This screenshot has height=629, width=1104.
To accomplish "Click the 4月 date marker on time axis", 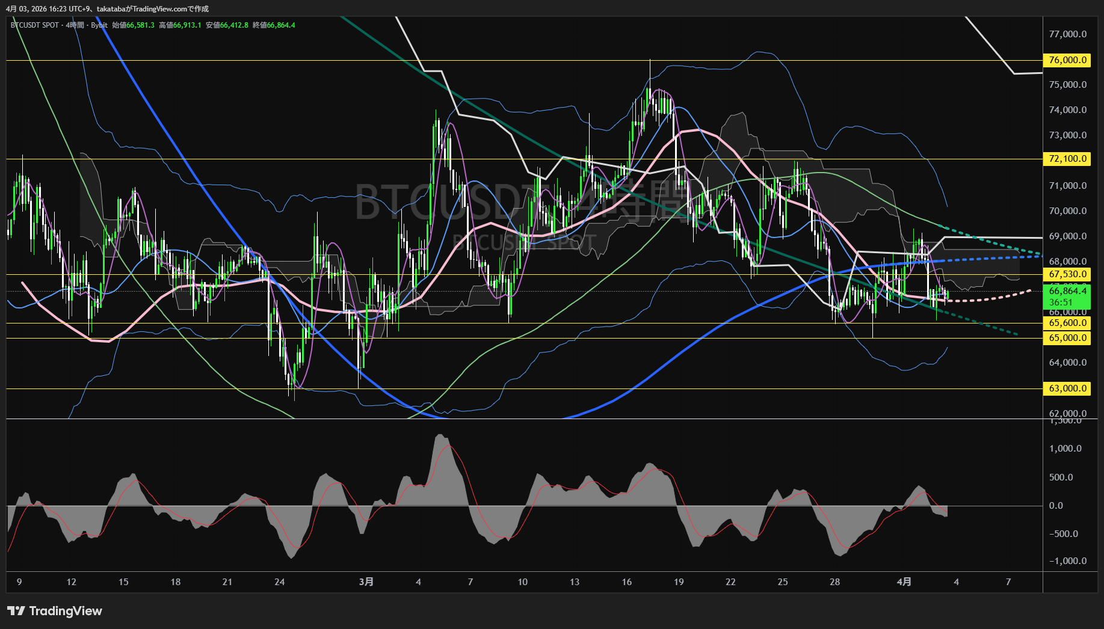I will pyautogui.click(x=904, y=581).
